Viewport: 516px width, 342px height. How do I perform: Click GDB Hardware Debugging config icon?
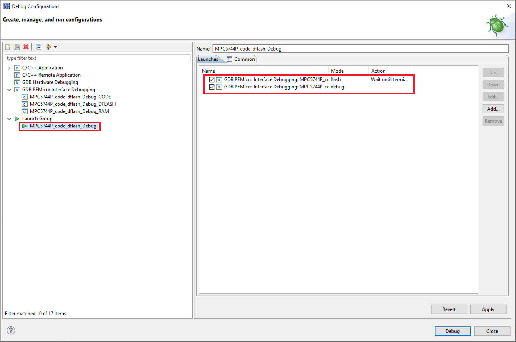pos(17,82)
